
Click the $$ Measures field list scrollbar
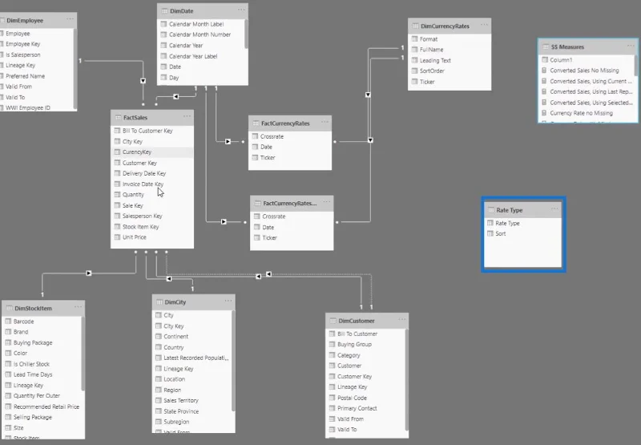click(x=636, y=65)
